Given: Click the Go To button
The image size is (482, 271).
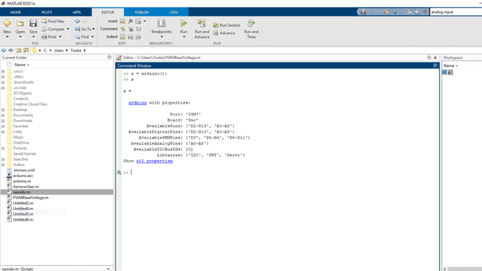Looking at the screenshot, I should [x=85, y=29].
